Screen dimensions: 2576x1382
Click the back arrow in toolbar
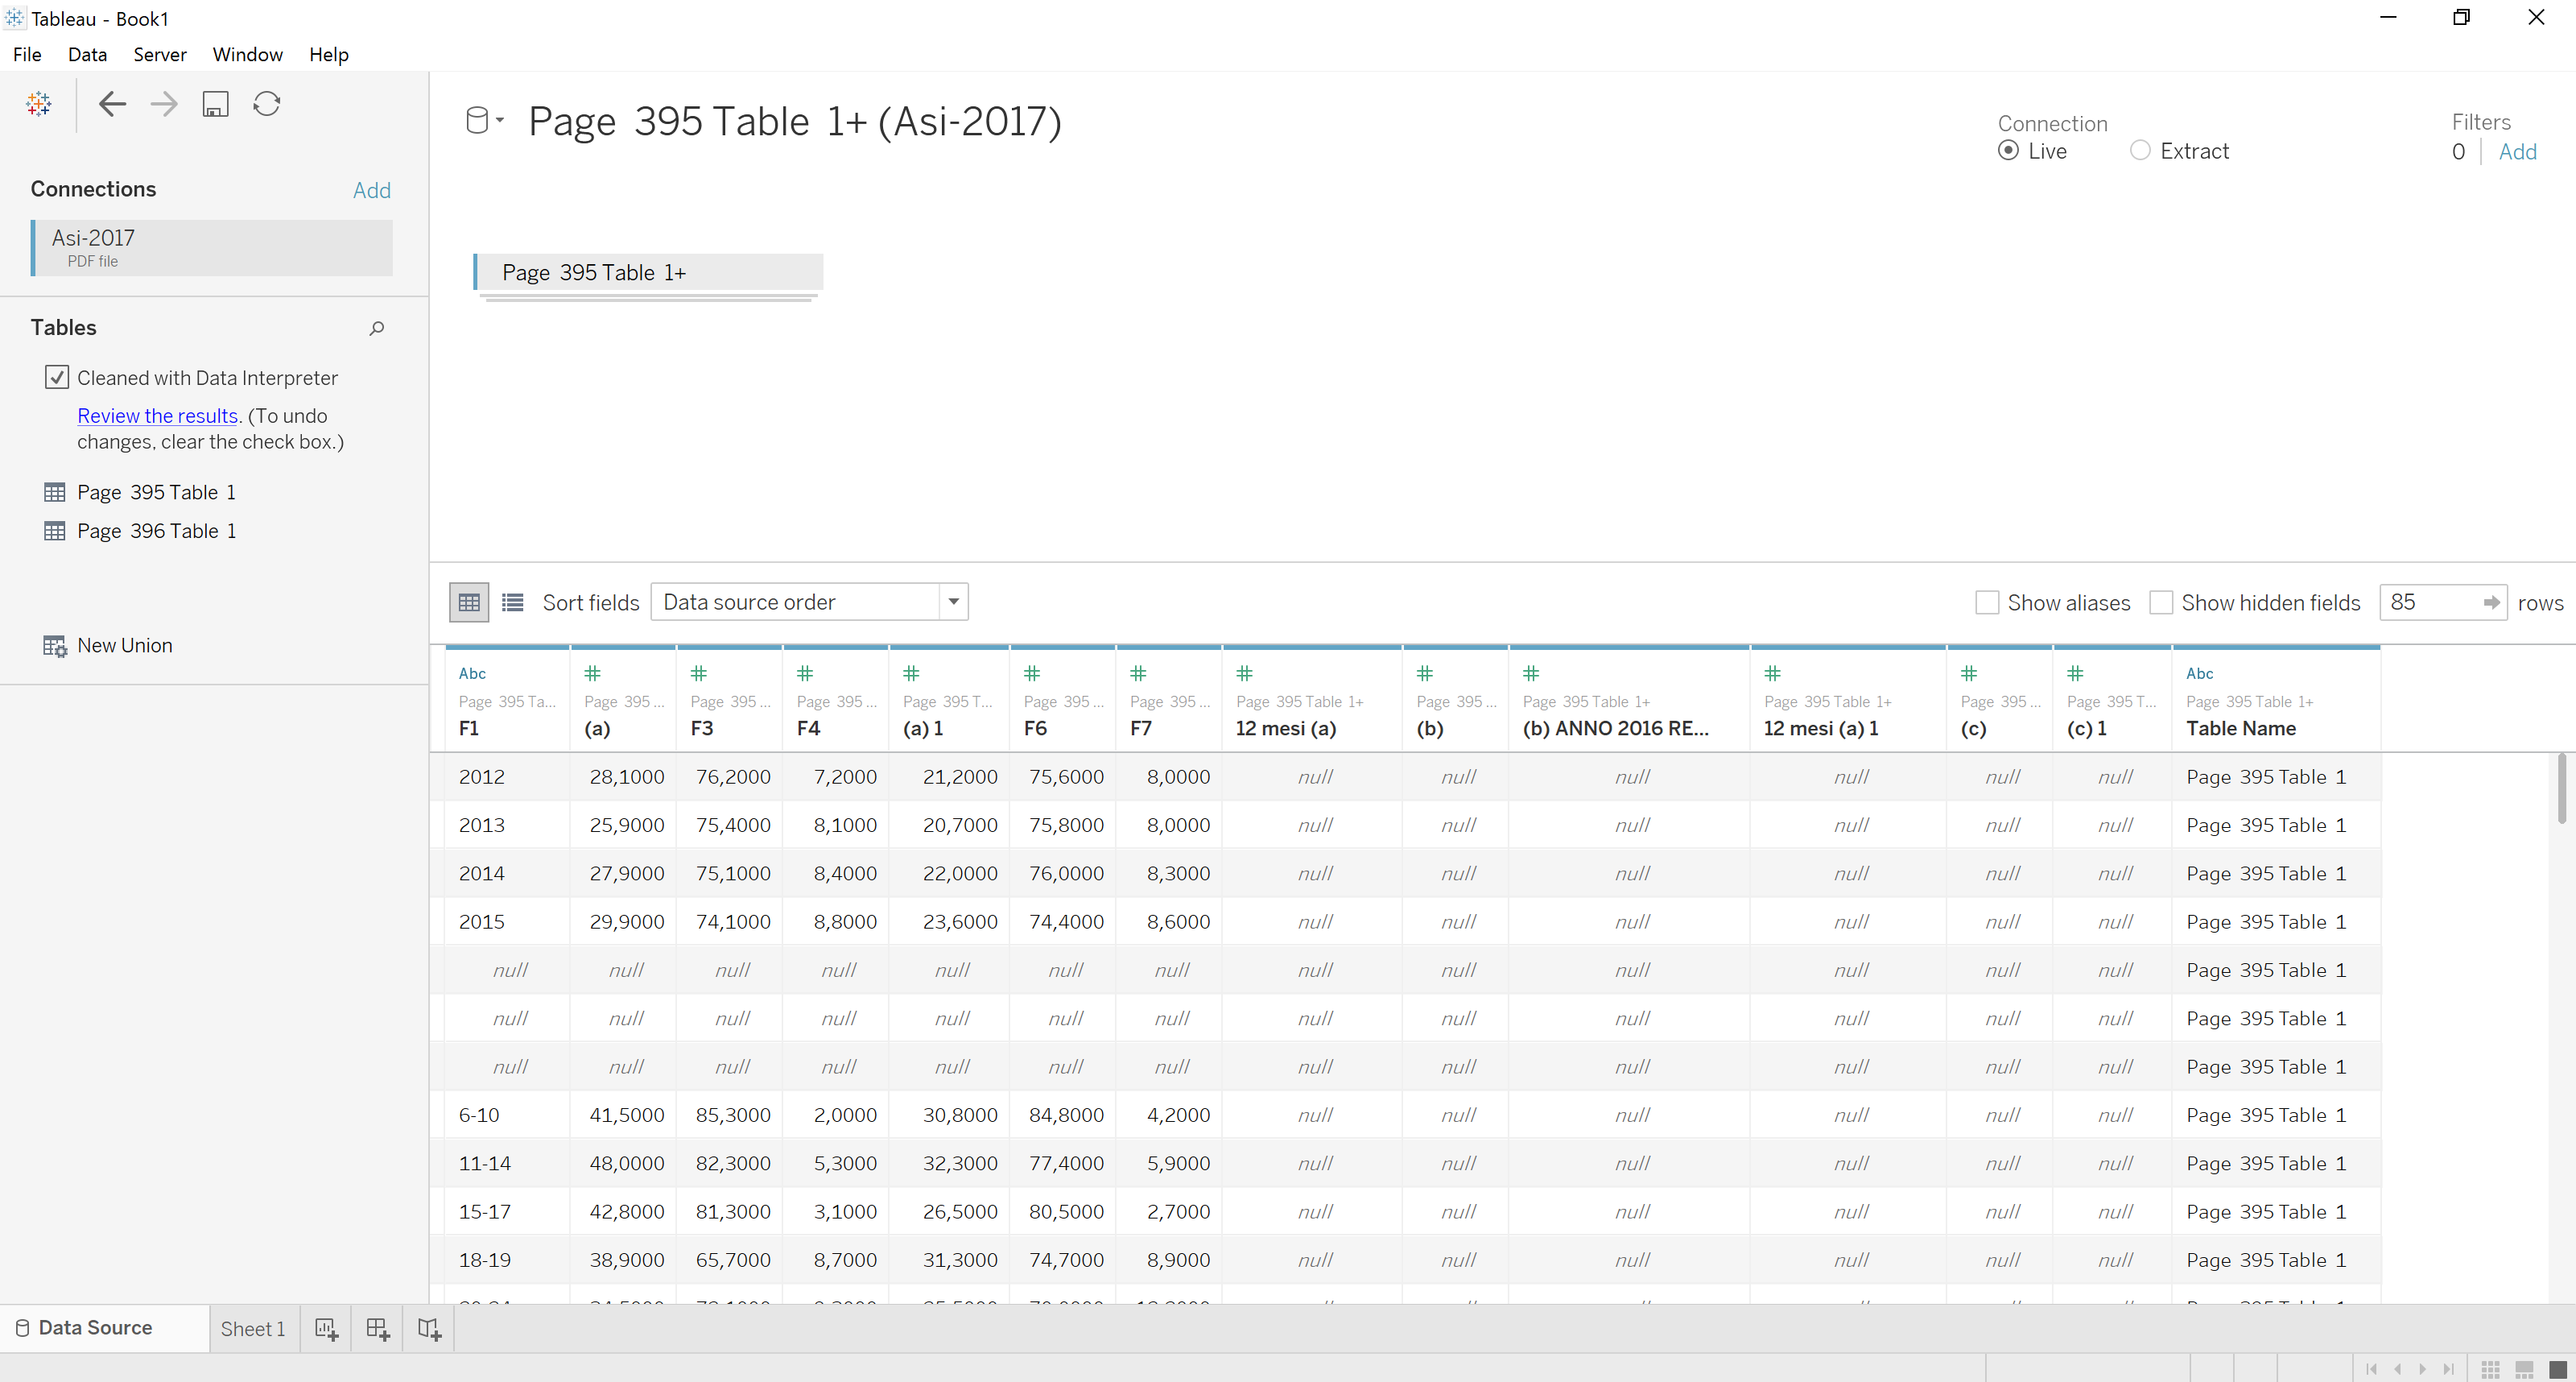[x=112, y=104]
